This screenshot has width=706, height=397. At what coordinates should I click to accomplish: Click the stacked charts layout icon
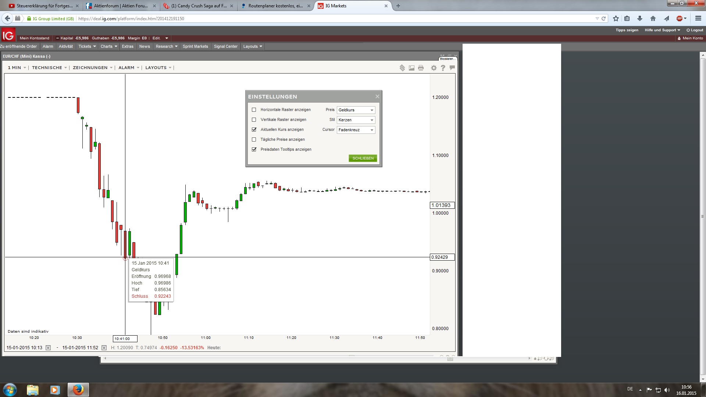tap(402, 68)
